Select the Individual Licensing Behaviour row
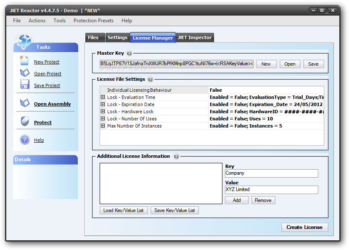The height and width of the screenshot is (250, 349). pos(212,90)
